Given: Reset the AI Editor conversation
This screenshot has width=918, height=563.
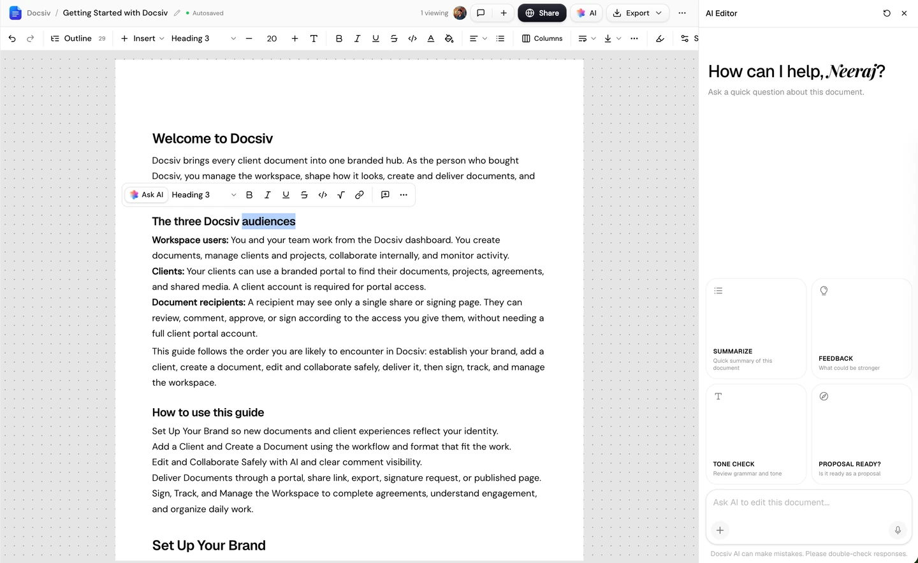Looking at the screenshot, I should point(887,13).
